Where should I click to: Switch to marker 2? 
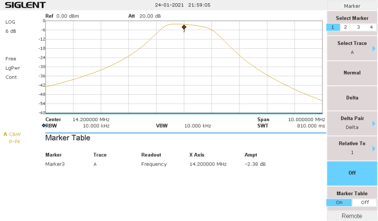click(345, 27)
